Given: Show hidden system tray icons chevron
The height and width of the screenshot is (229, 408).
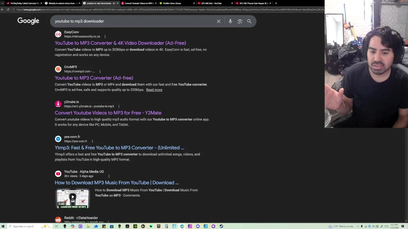Looking at the screenshot, I should (x=358, y=226).
